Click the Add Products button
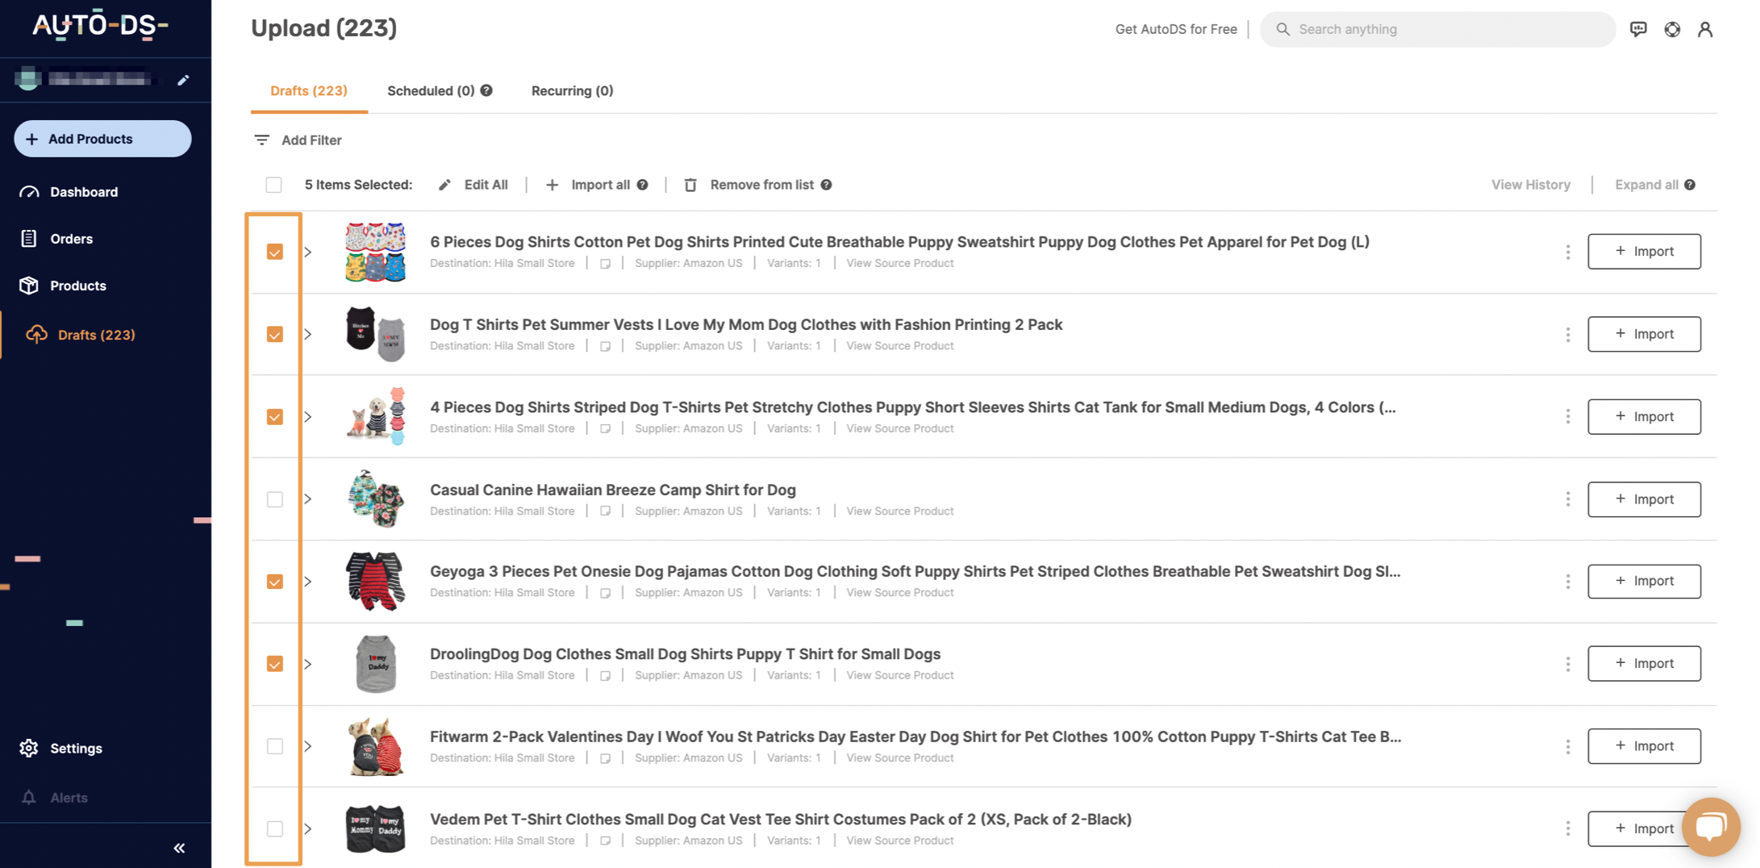Image resolution: width=1760 pixels, height=868 pixels. (102, 139)
